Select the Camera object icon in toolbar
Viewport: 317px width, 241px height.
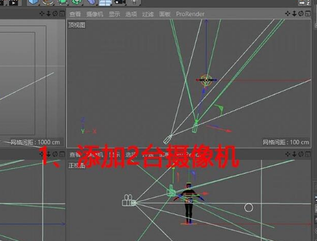120,2
